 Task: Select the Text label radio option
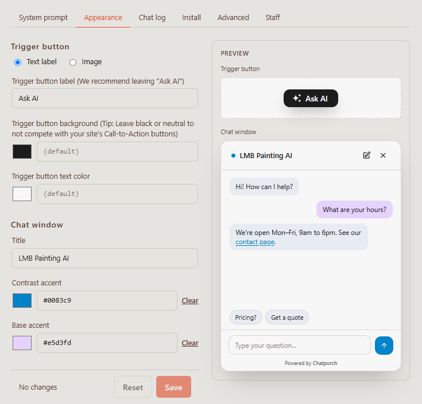point(18,62)
